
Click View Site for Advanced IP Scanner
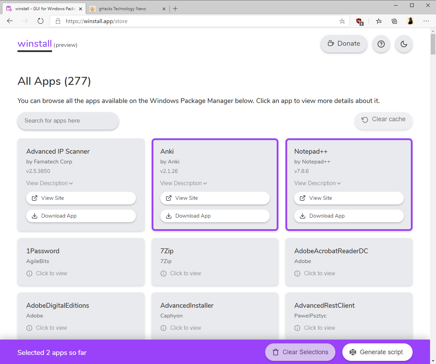[x=81, y=198]
